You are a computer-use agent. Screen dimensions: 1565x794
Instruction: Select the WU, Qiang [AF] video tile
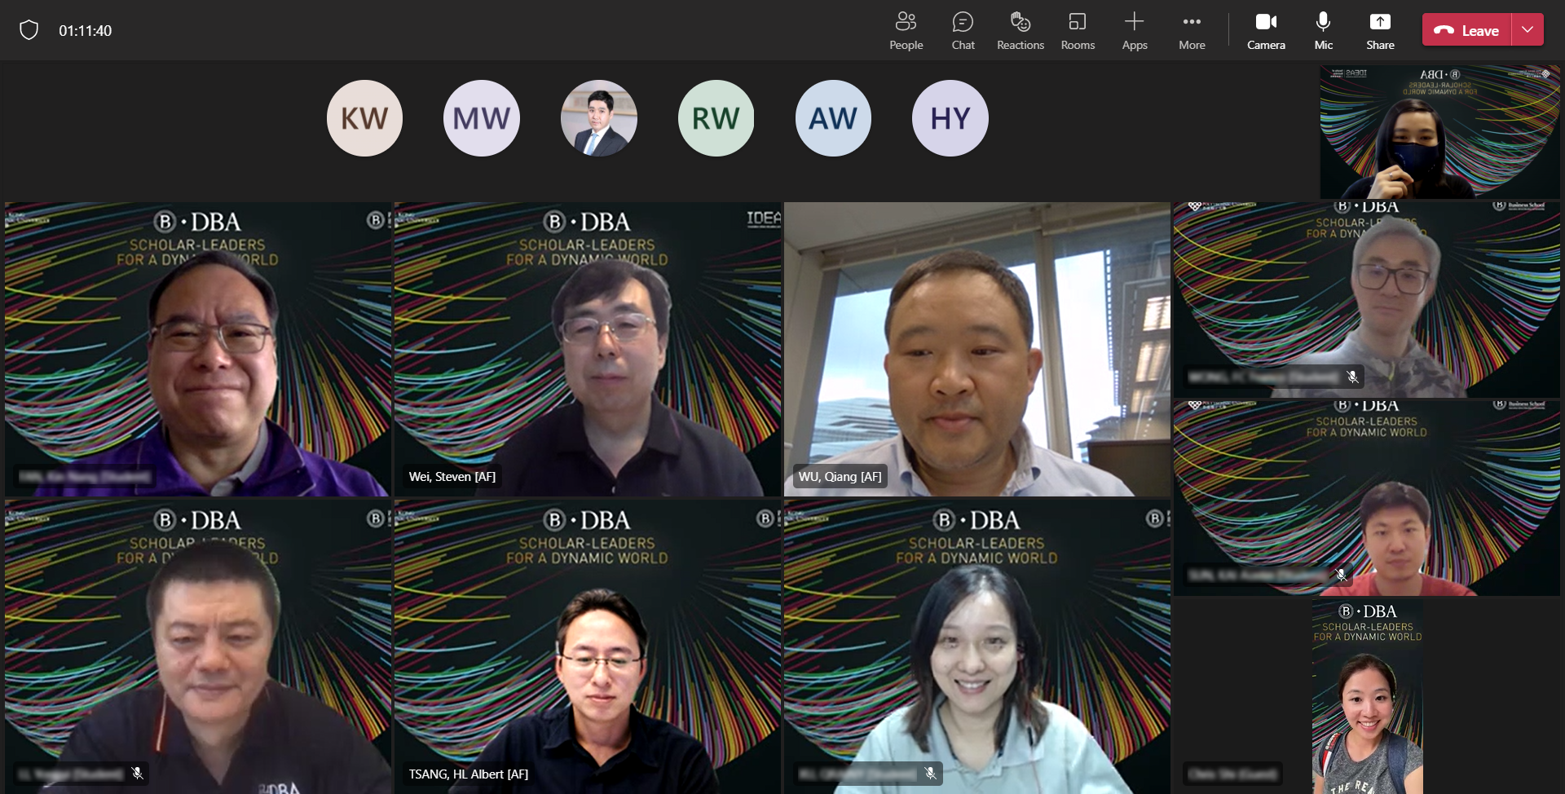(976, 349)
